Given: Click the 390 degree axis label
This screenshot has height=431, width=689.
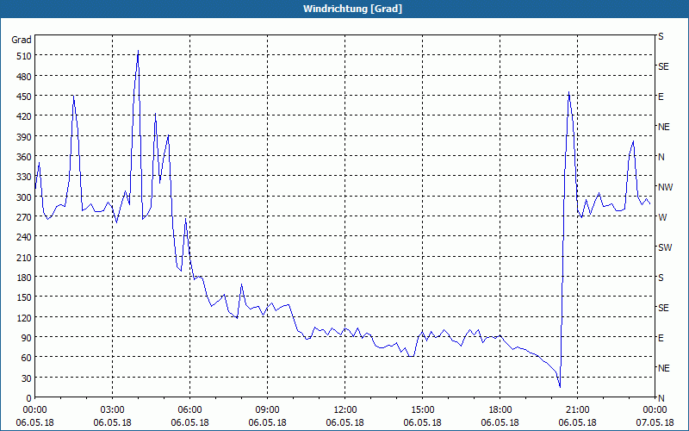Looking at the screenshot, I should click(x=24, y=137).
